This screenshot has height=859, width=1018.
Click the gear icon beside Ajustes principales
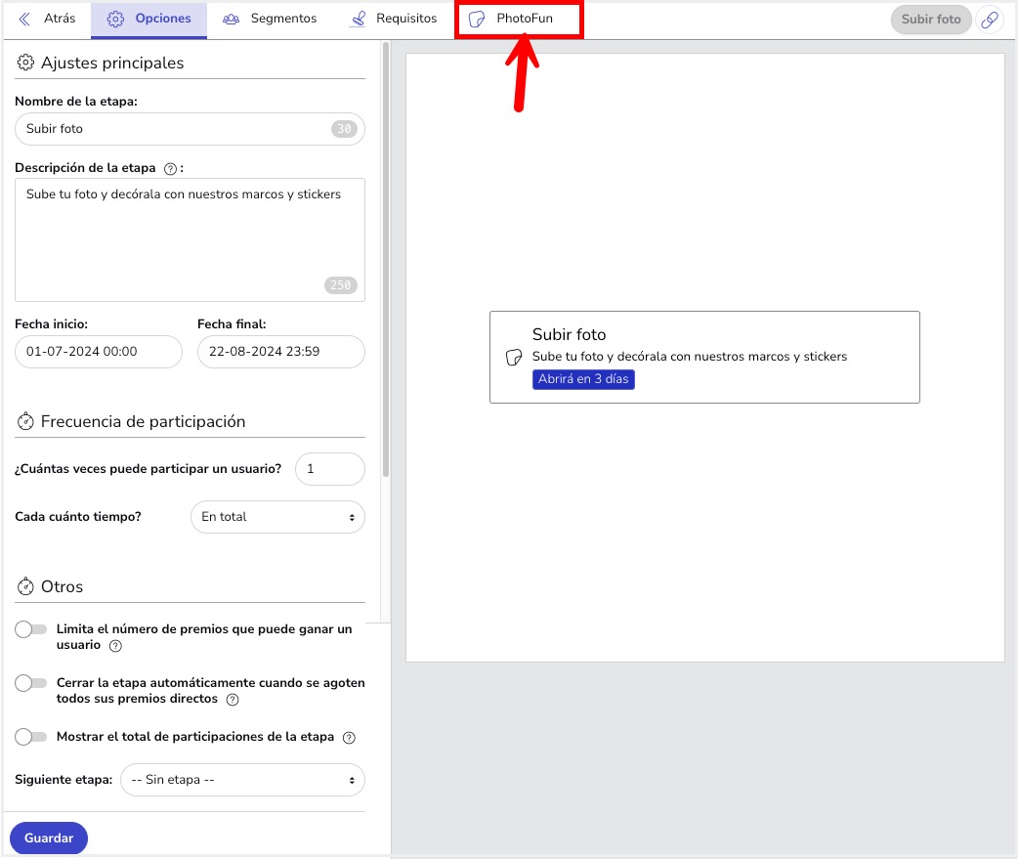pyautogui.click(x=26, y=63)
